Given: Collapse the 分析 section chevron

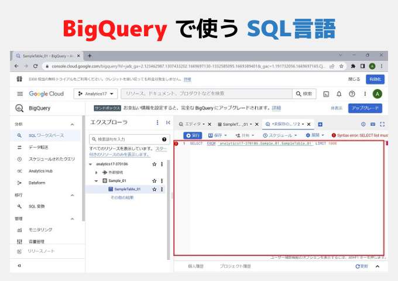Looking at the screenshot, I should click(73, 124).
